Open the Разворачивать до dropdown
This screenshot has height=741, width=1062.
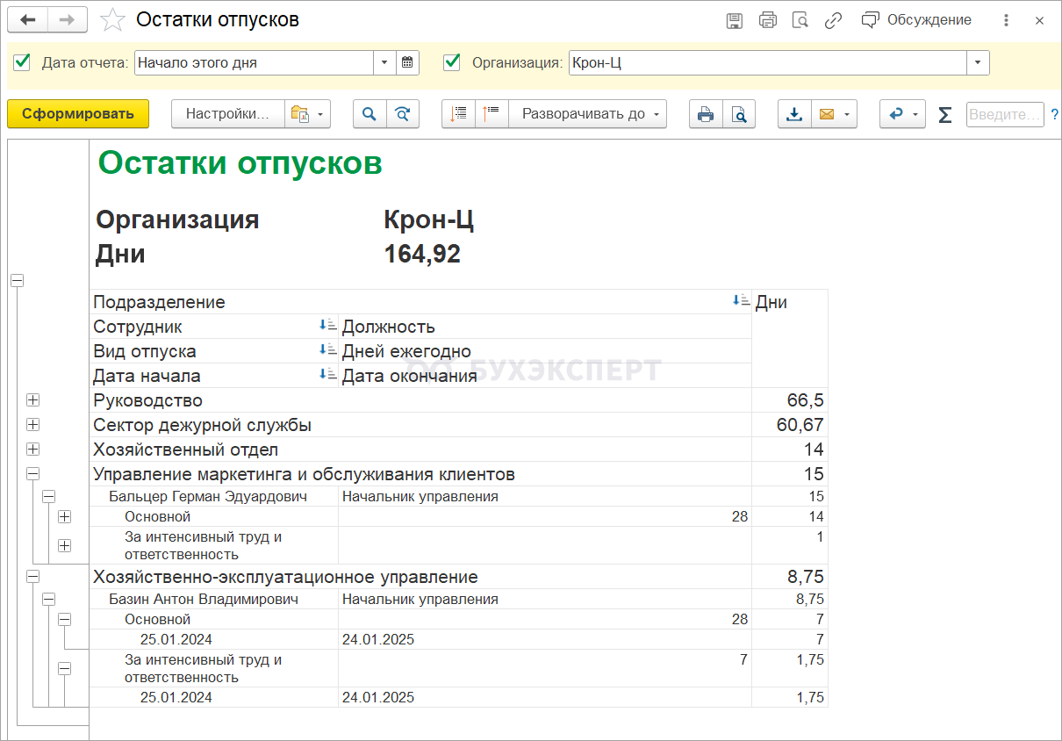[588, 114]
